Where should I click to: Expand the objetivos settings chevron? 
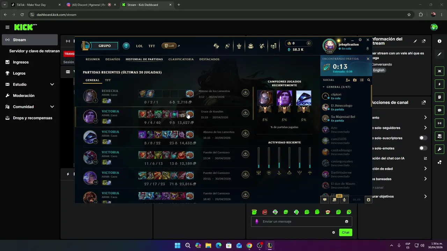(x=425, y=196)
